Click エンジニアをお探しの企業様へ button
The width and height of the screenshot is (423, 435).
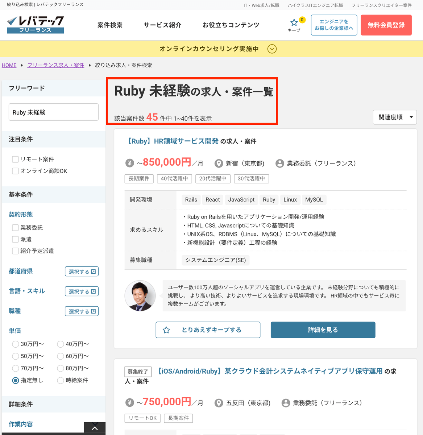pos(334,25)
